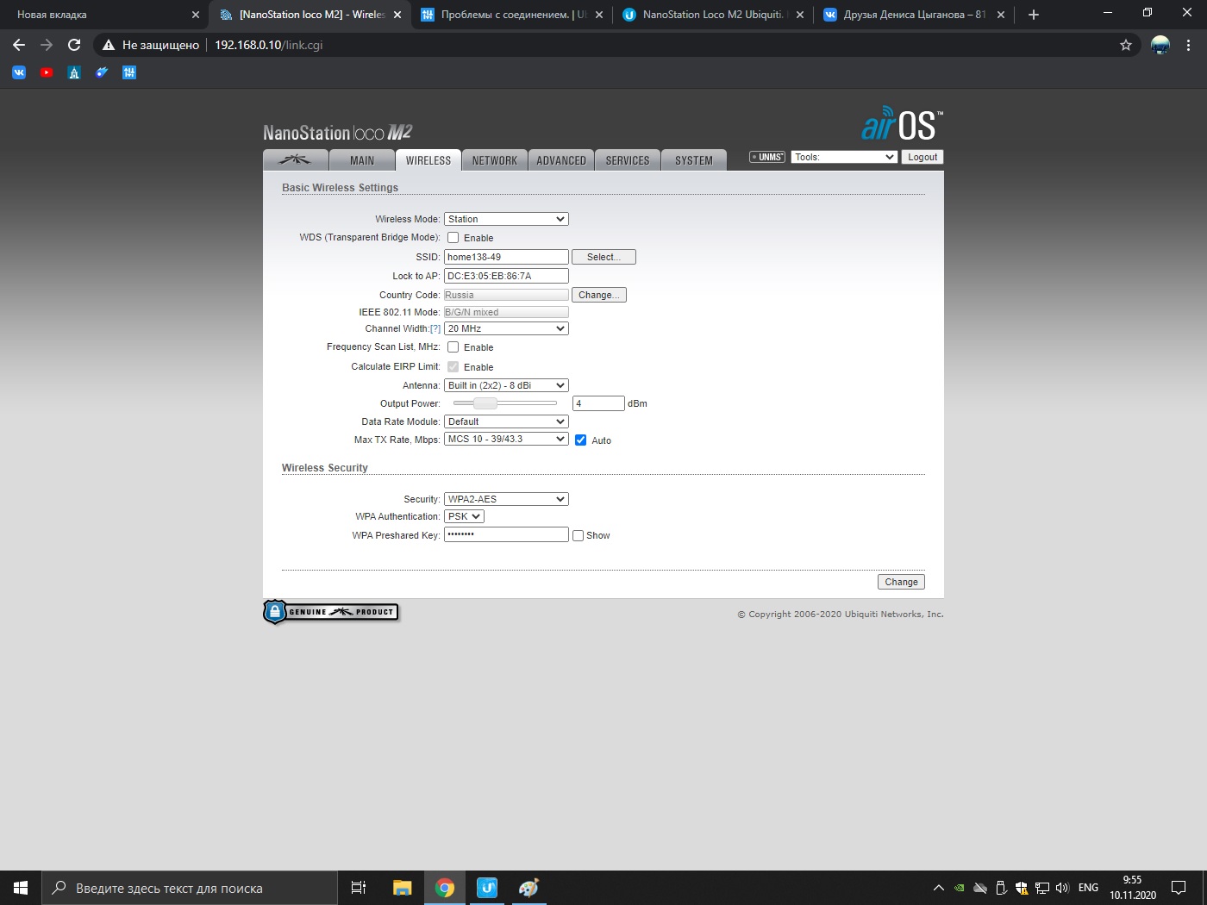This screenshot has width=1207, height=905.
Task: Click the not-secure warning icon in address bar
Action: pyautogui.click(x=109, y=45)
